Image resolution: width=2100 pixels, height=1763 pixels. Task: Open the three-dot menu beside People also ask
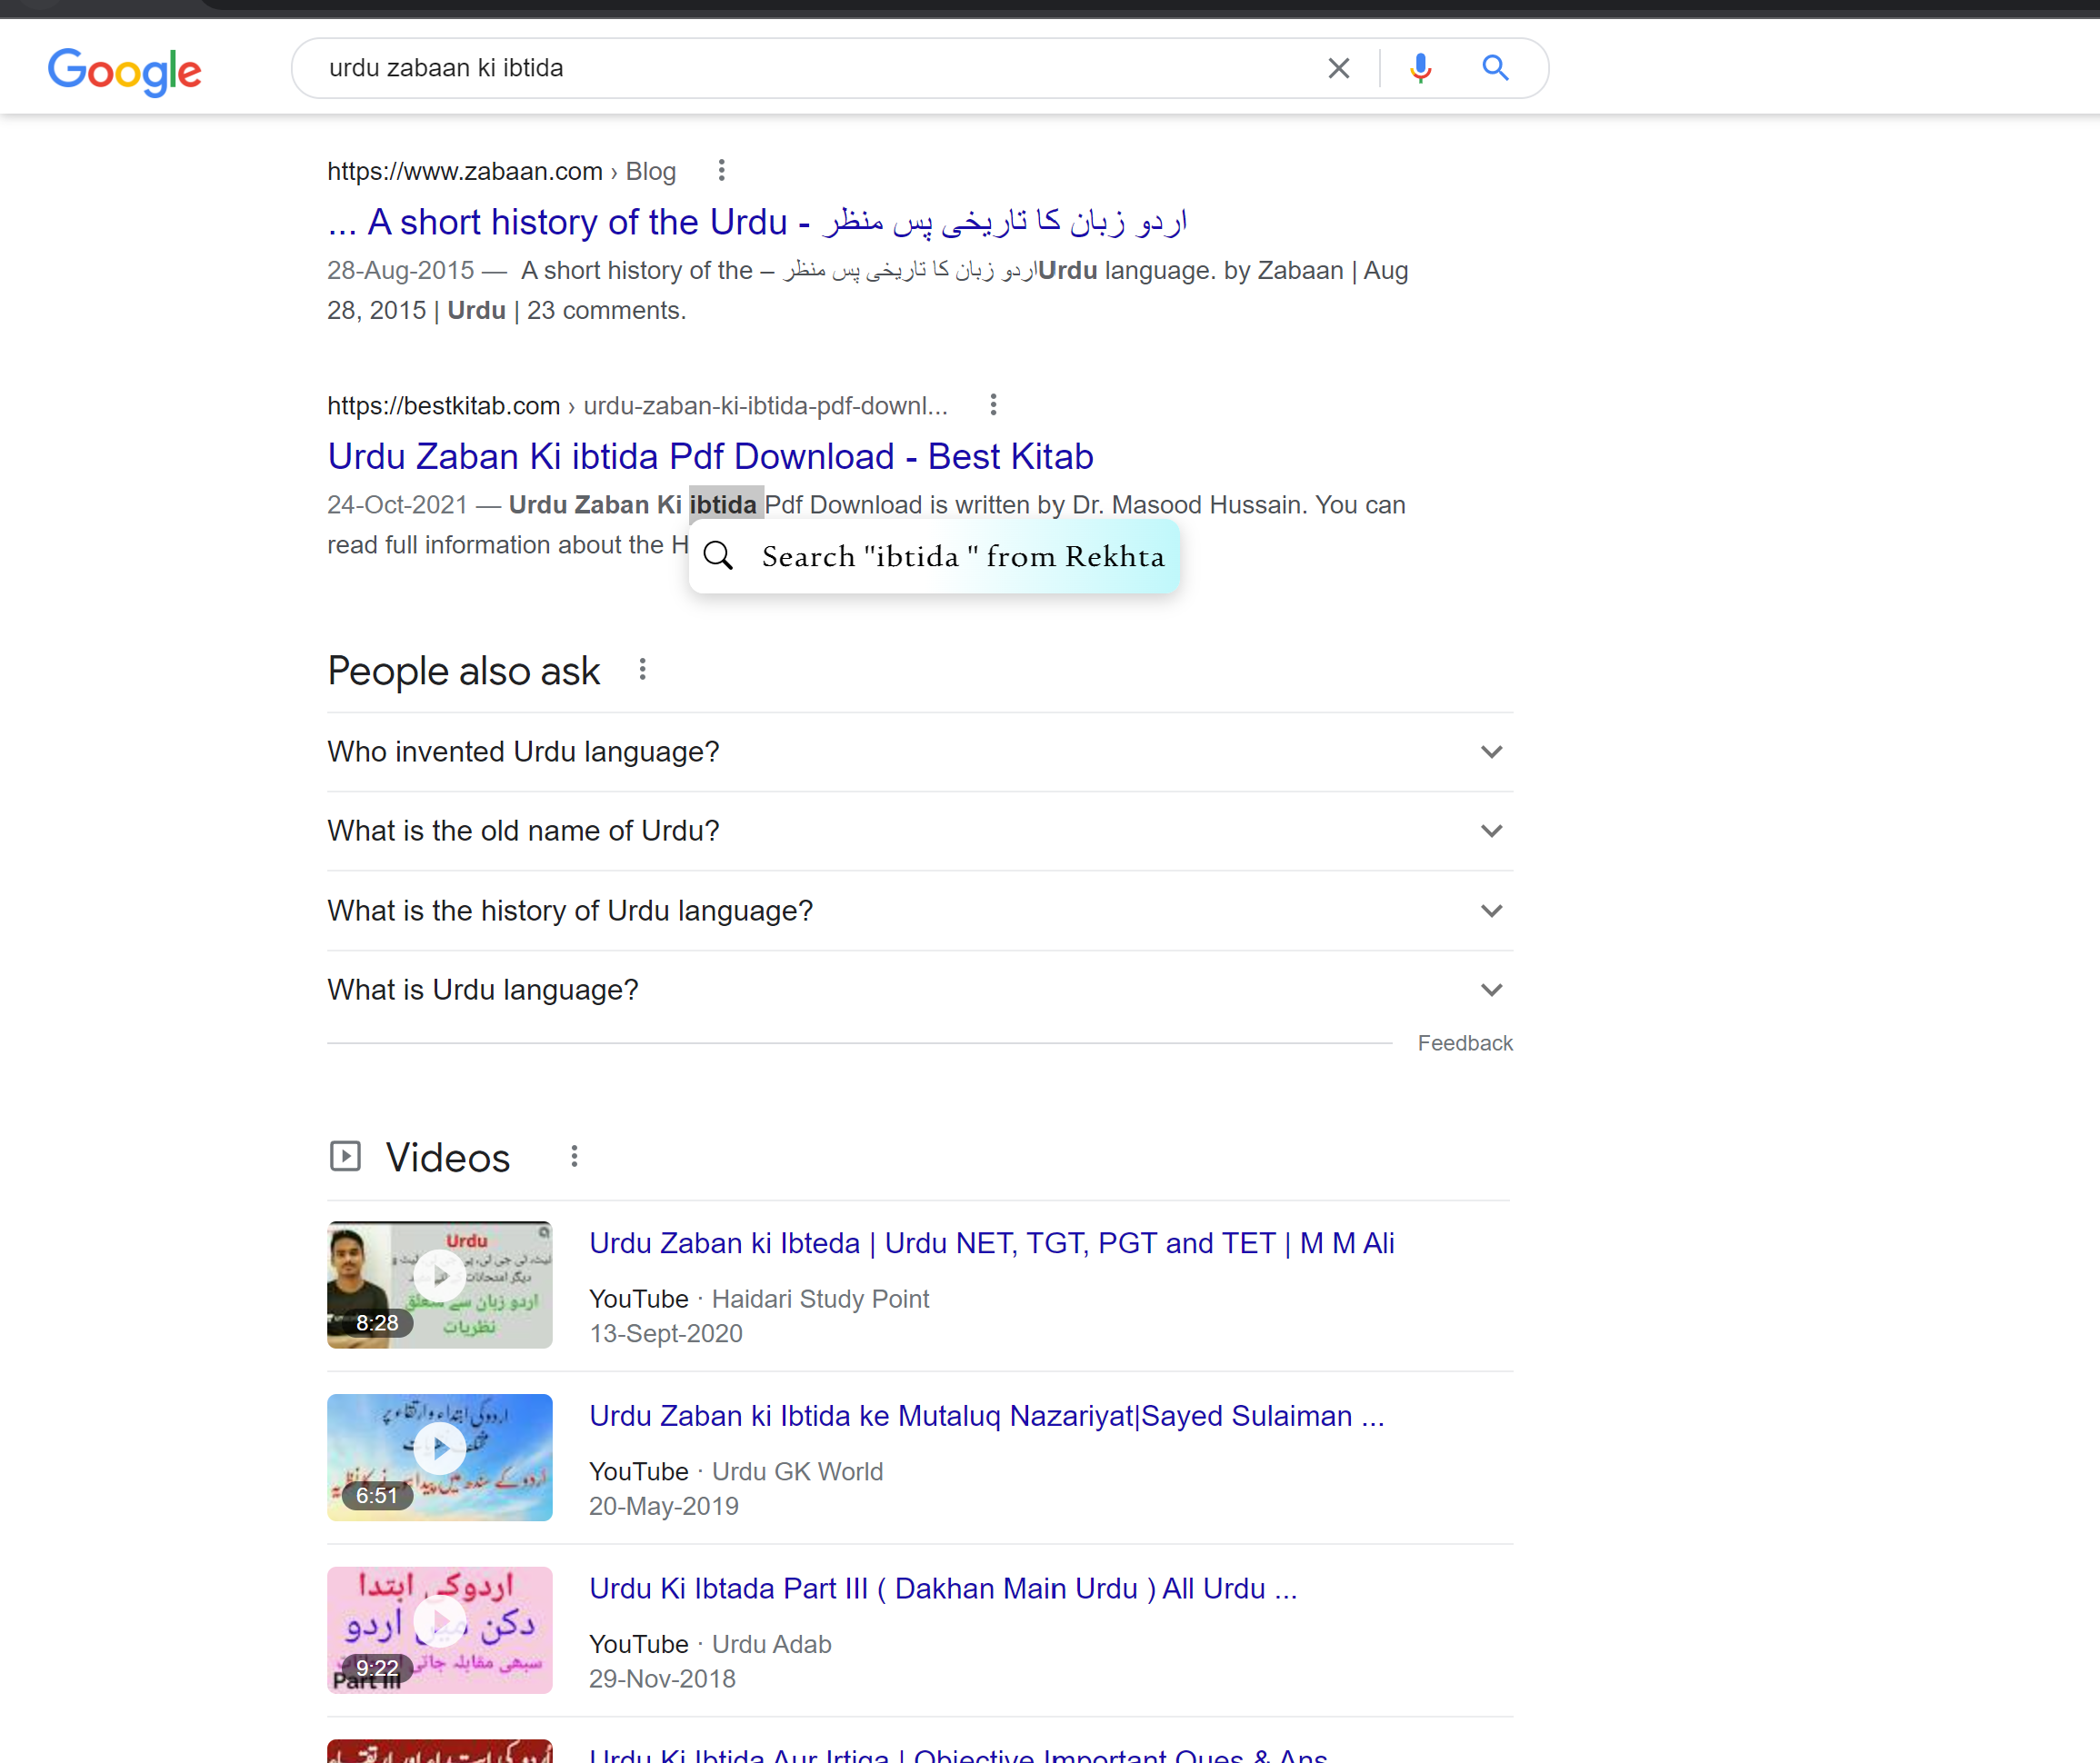point(641,669)
